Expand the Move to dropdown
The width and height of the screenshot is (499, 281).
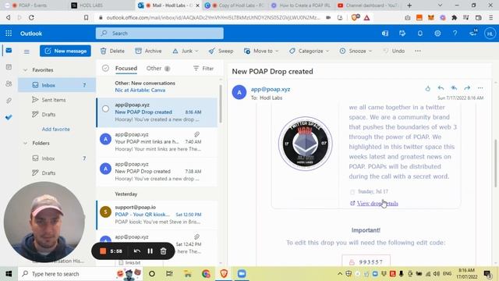click(x=277, y=51)
